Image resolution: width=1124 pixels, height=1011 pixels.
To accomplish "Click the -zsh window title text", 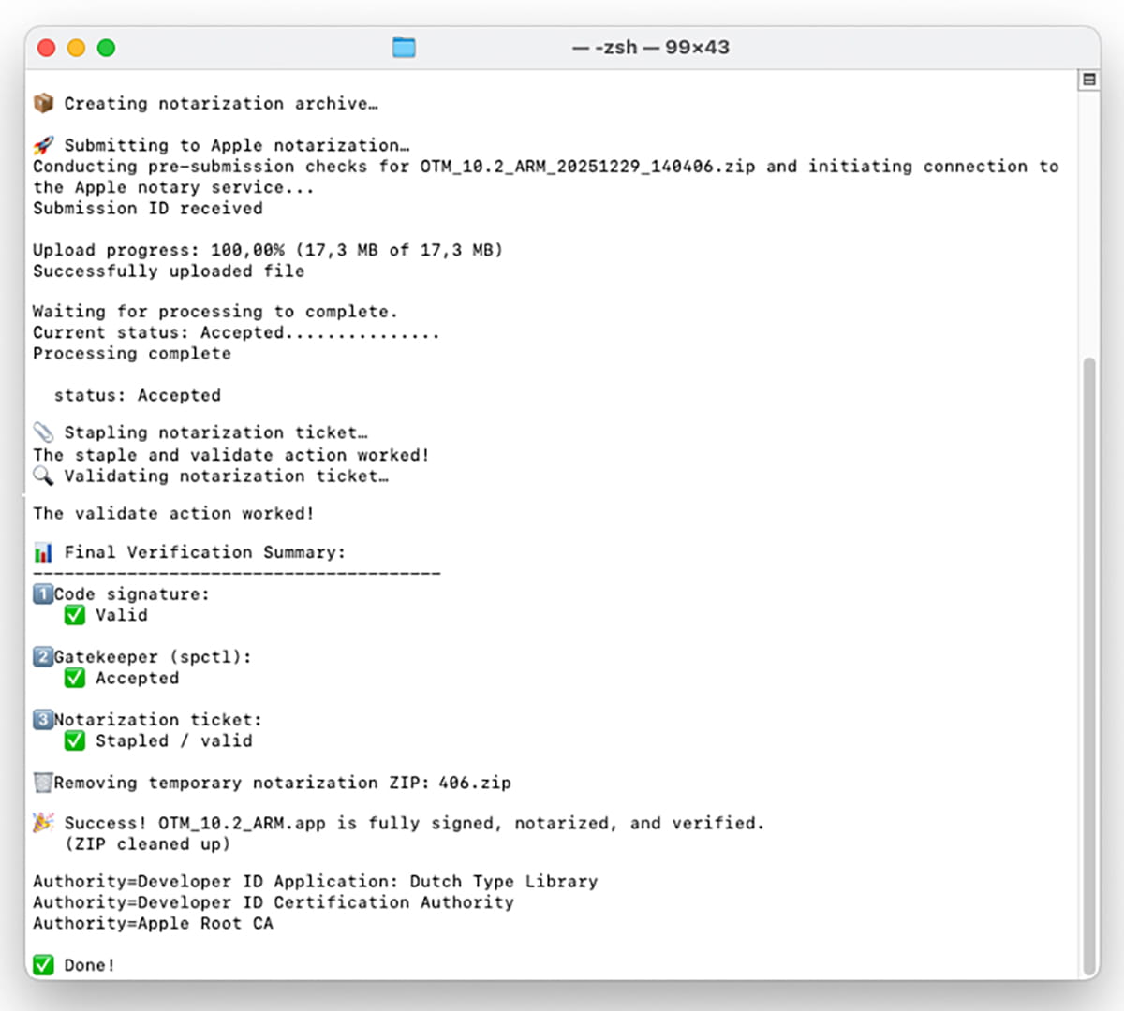I will 651,47.
